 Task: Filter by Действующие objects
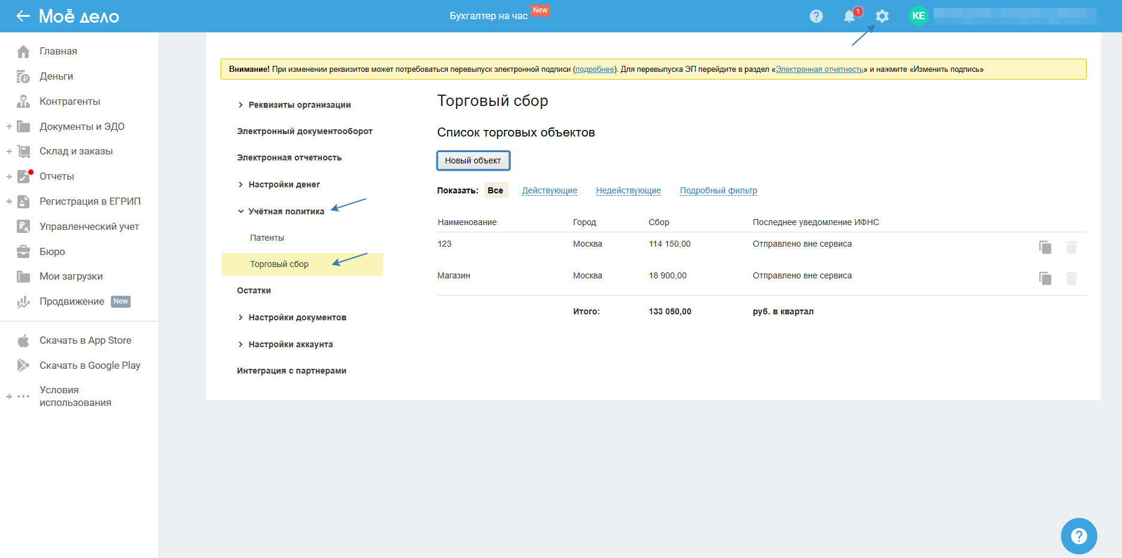(549, 190)
